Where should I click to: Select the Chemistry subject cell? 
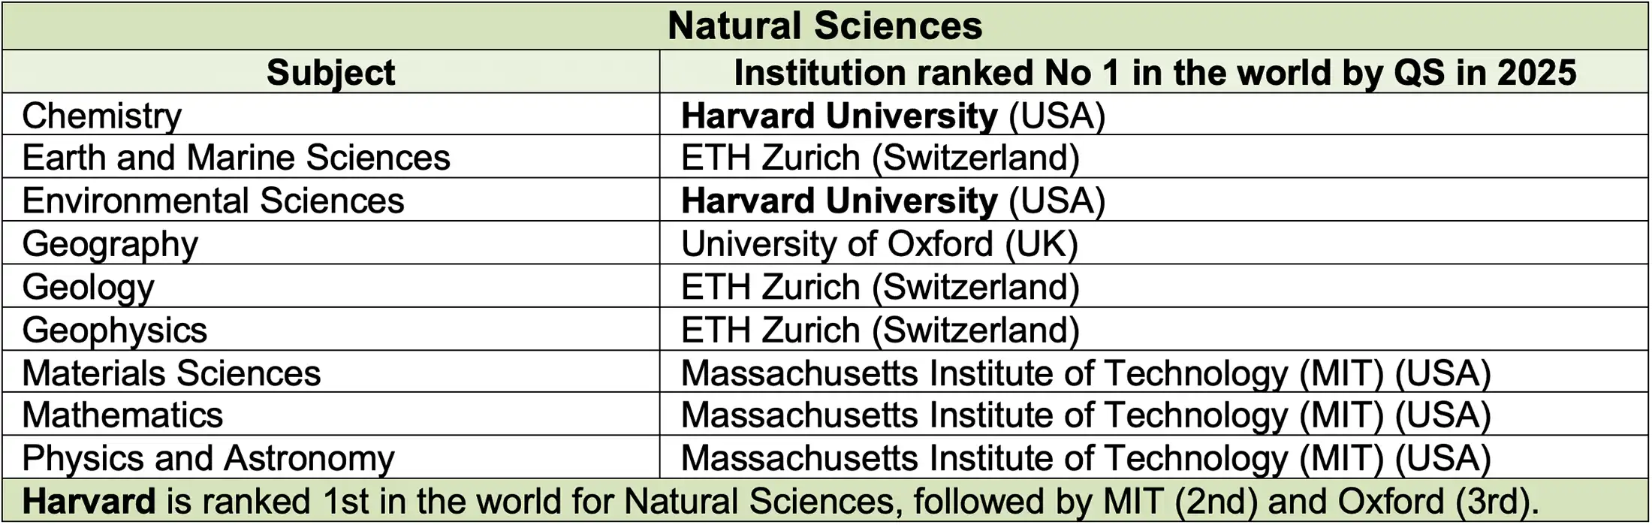[x=102, y=116]
